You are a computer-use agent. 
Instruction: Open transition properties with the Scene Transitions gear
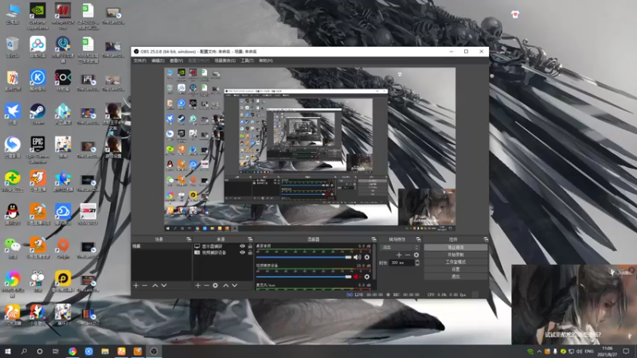(416, 255)
